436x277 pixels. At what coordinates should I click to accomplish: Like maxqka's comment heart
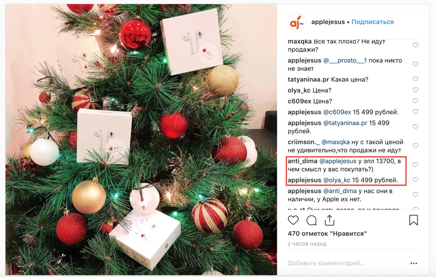point(416,45)
